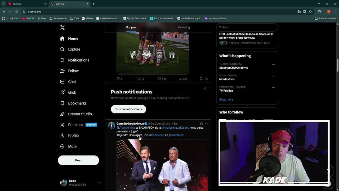Open the tab search dropdown arrow

pos(3,4)
